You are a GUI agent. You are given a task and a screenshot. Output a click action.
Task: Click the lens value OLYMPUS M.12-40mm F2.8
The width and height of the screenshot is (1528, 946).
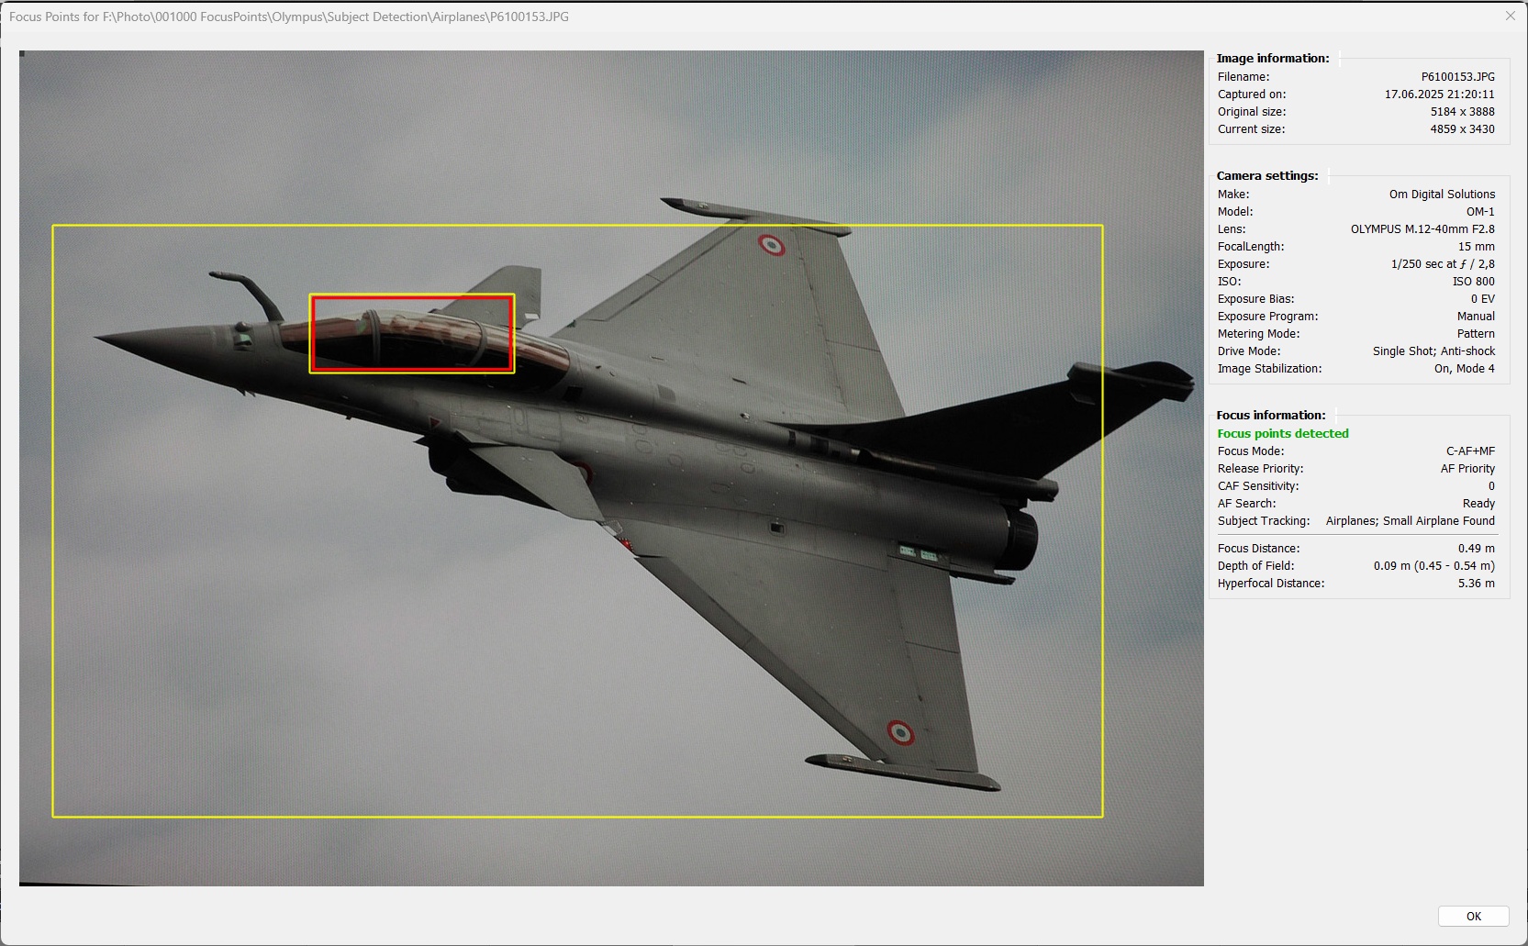[1422, 229]
